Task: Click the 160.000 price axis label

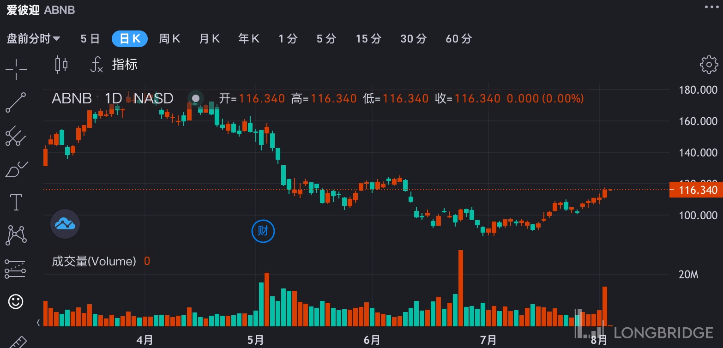Action: point(698,121)
